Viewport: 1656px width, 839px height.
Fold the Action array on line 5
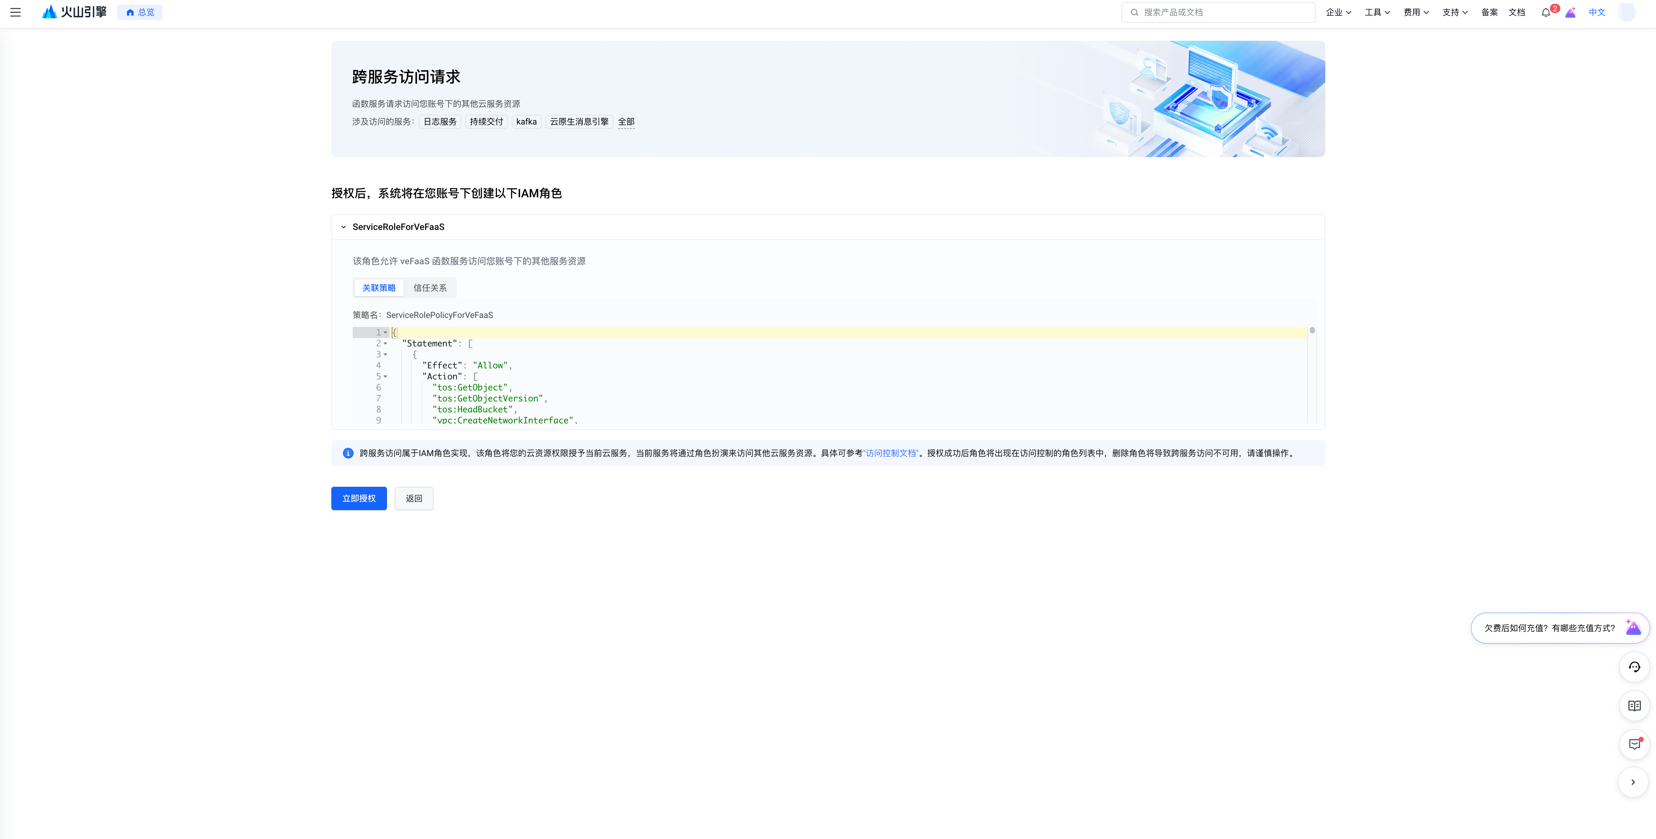point(385,376)
